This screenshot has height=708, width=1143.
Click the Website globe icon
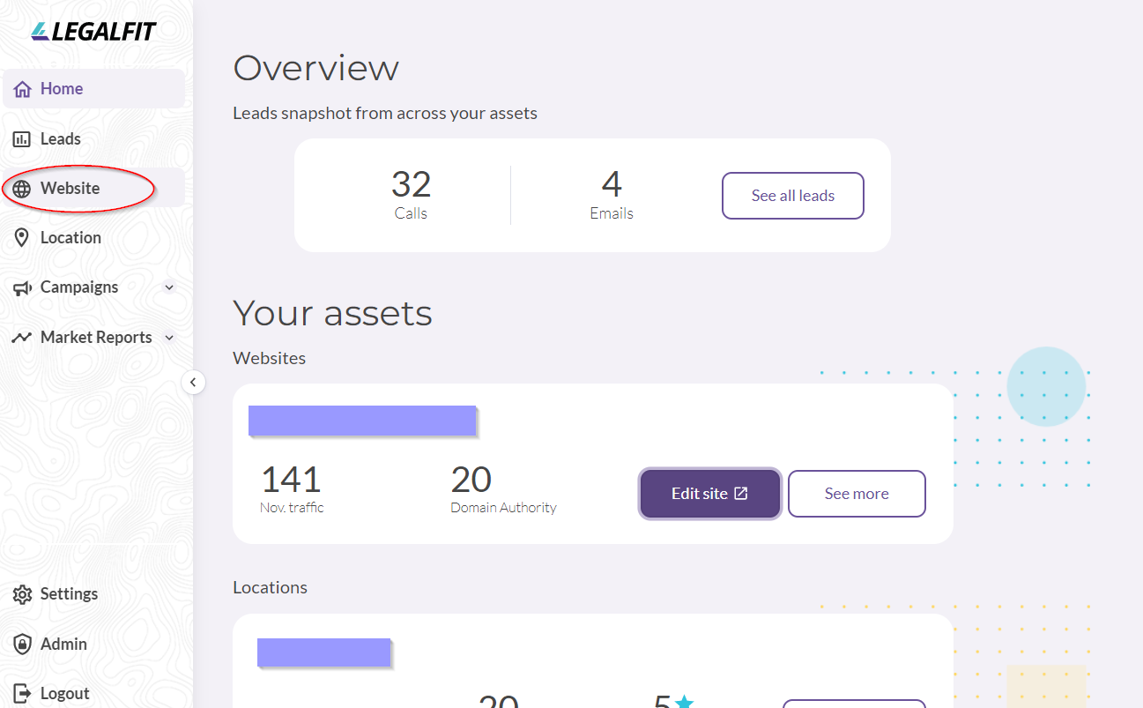[x=22, y=189]
